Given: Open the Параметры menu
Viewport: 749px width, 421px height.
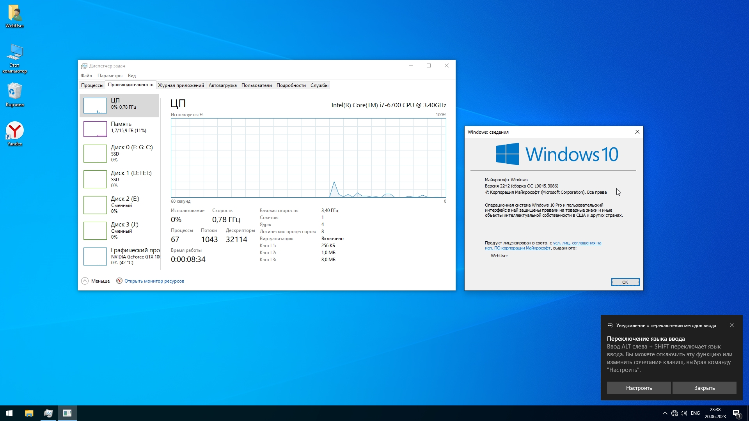Looking at the screenshot, I should coord(110,76).
